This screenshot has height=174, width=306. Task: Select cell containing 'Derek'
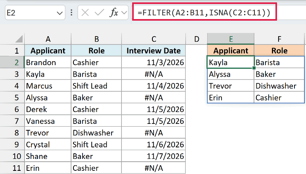[x=48, y=109]
